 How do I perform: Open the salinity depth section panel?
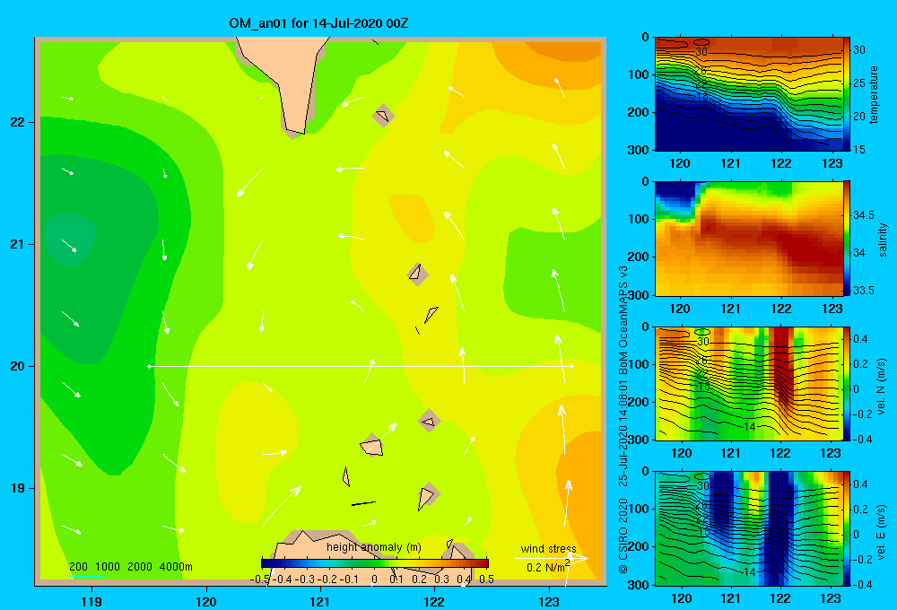[x=749, y=239]
